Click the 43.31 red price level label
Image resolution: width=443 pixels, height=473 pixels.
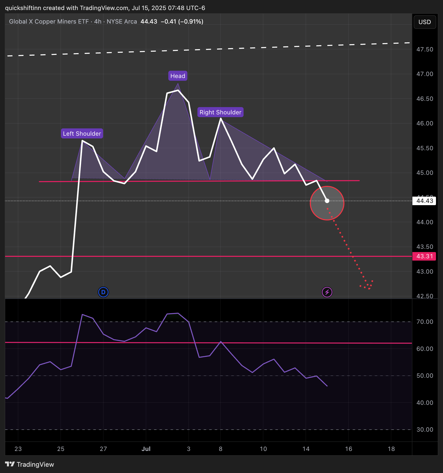click(424, 256)
